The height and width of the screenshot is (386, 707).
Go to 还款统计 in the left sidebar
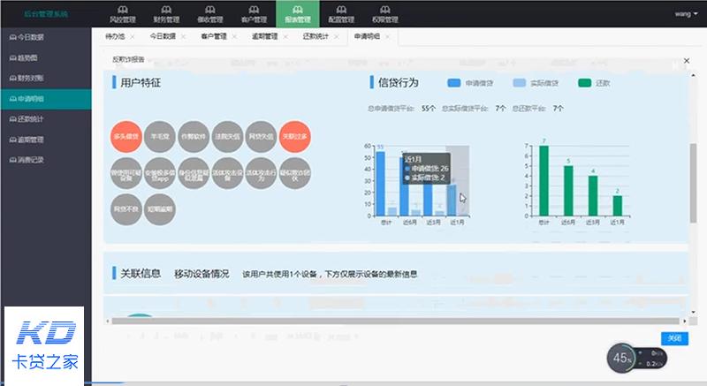tap(46, 119)
